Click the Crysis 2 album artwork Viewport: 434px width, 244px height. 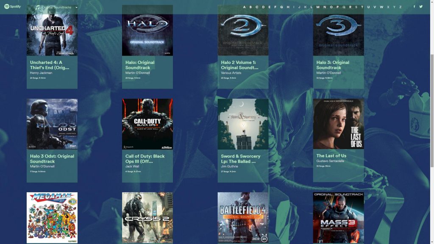coord(146,218)
